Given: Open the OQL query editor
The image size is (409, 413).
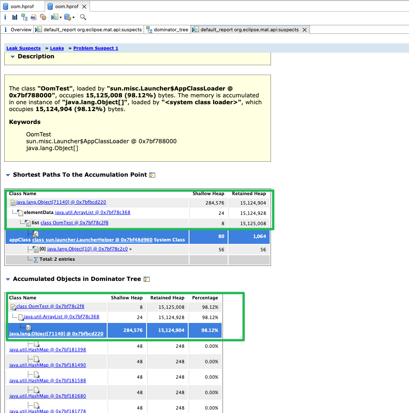Looking at the screenshot, I should coord(33,18).
